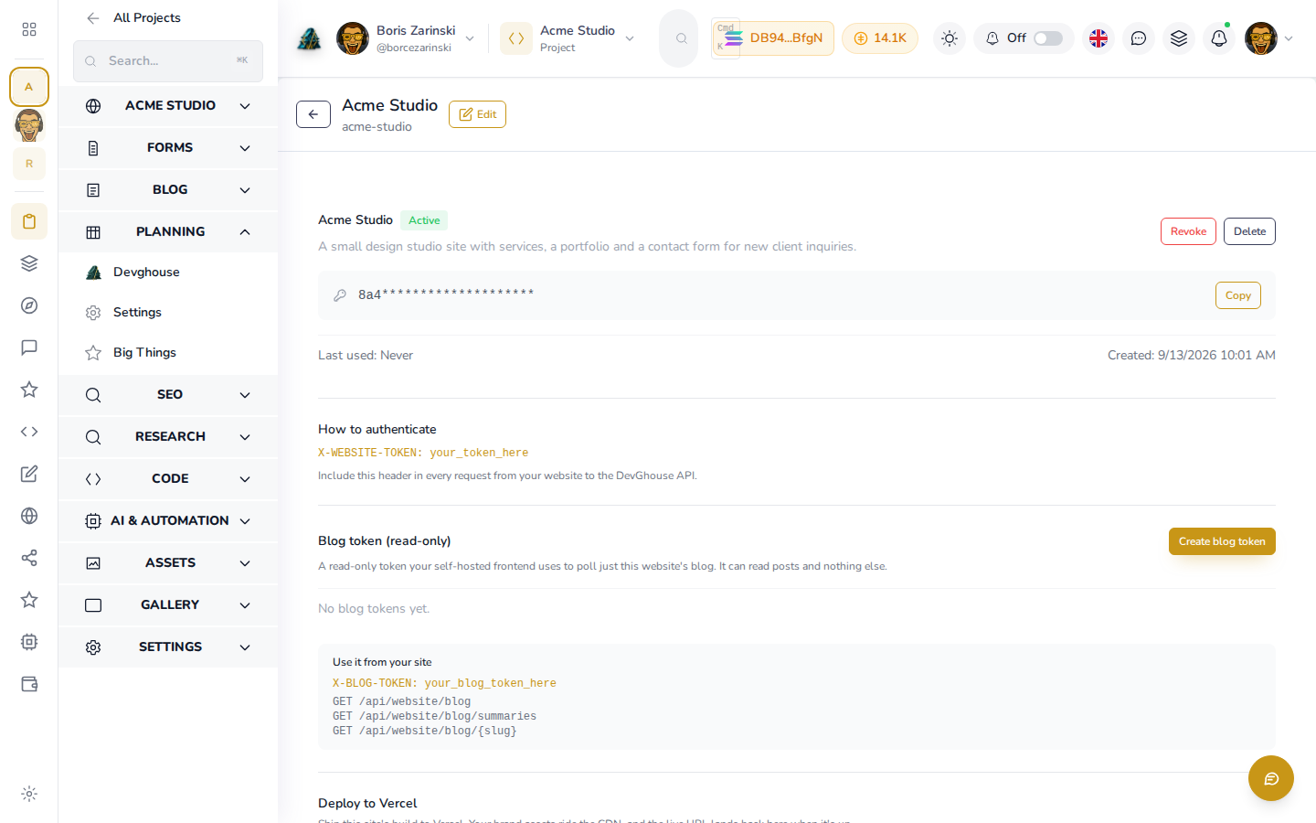Copy the masked website token
1316x823 pixels.
click(x=1238, y=295)
